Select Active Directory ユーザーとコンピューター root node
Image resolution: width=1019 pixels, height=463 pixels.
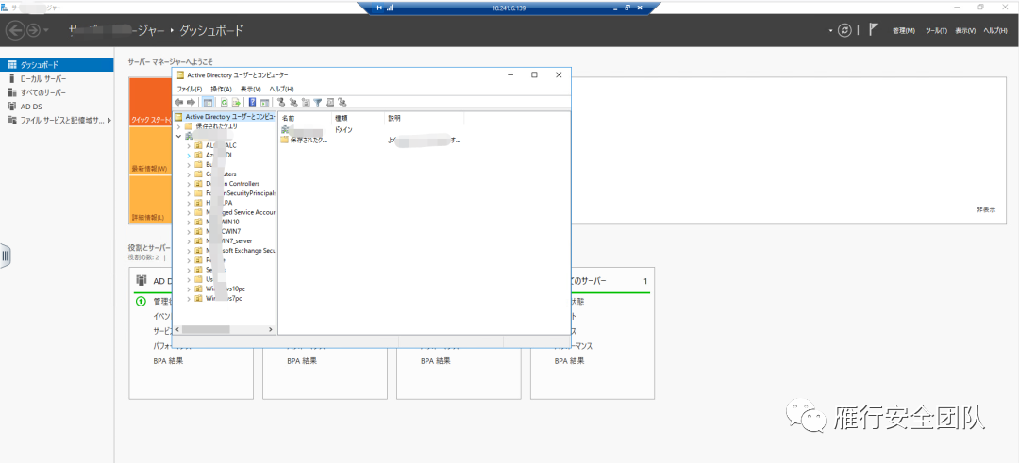click(x=225, y=116)
